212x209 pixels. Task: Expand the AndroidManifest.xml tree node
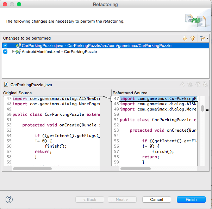[13, 52]
